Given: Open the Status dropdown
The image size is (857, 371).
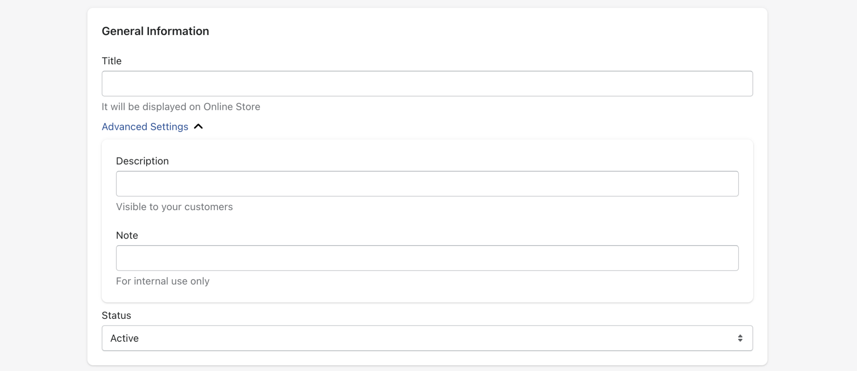Looking at the screenshot, I should pos(427,338).
